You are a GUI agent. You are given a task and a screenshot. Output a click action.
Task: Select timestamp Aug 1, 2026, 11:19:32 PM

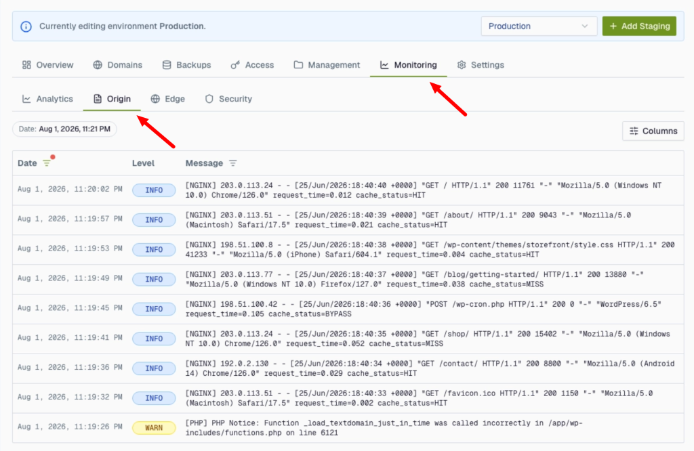[x=70, y=397]
